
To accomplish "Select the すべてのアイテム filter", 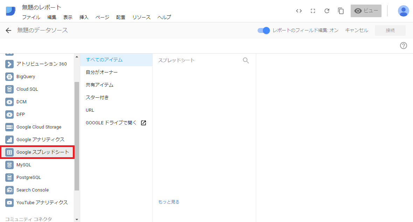I will [x=116, y=60].
